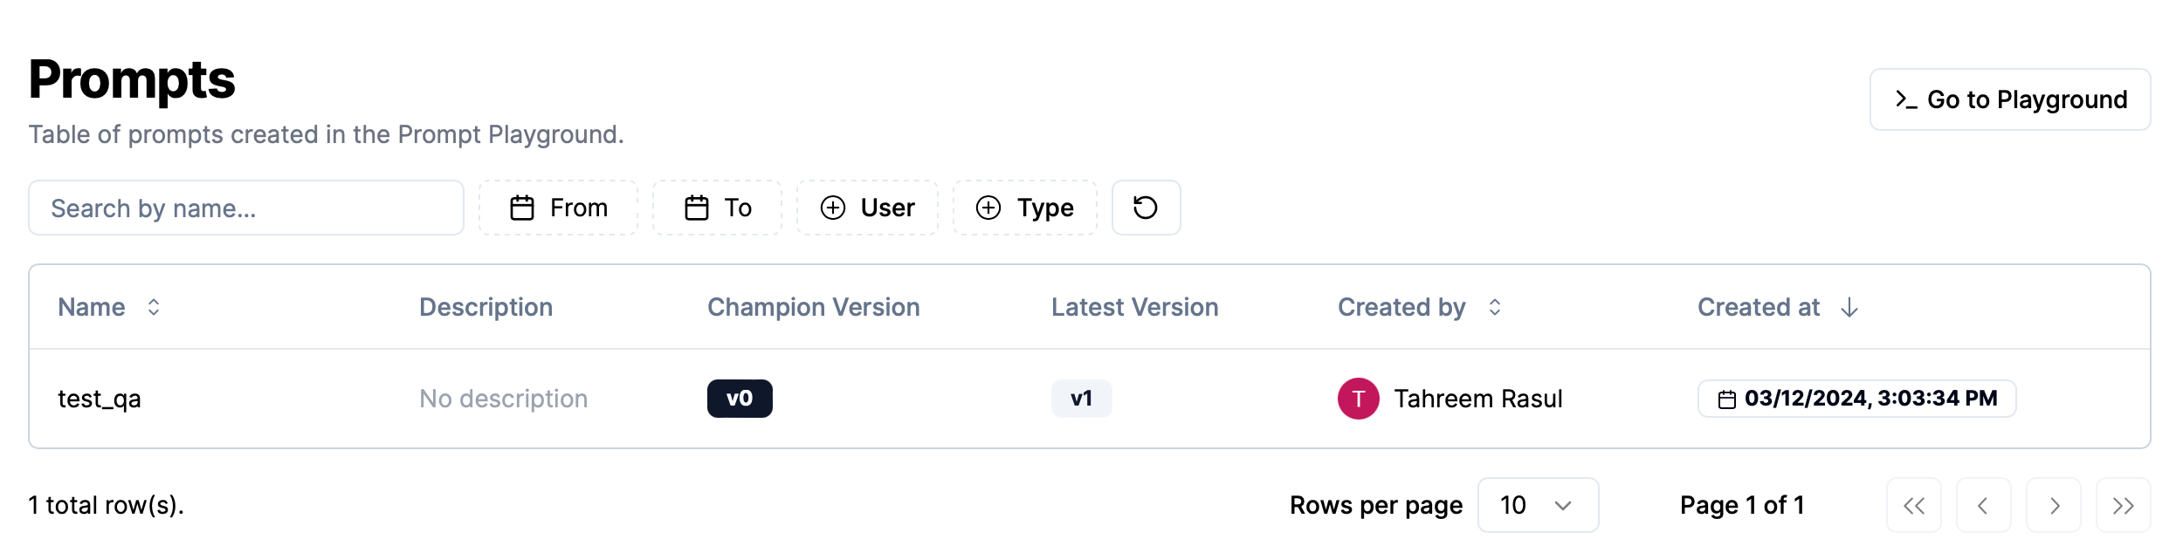Click the reset filters icon button
2183x546 pixels.
pos(1145,208)
